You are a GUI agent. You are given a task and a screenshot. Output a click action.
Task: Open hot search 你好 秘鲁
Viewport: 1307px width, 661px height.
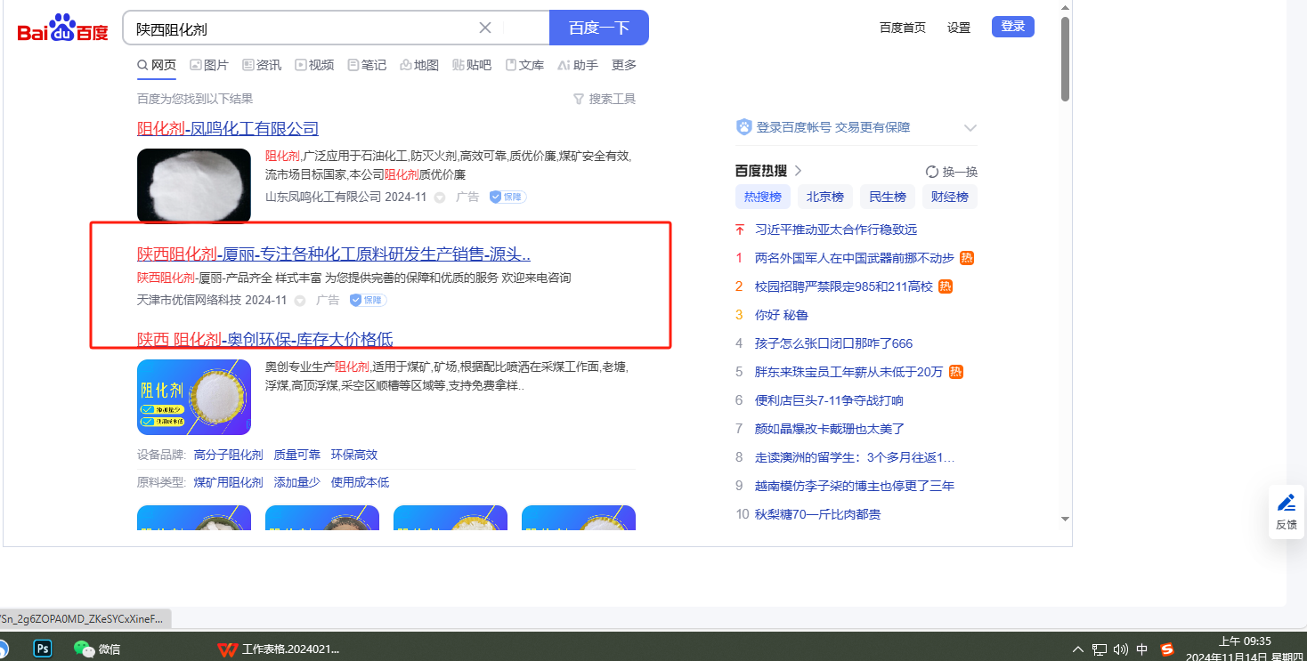[x=782, y=315]
